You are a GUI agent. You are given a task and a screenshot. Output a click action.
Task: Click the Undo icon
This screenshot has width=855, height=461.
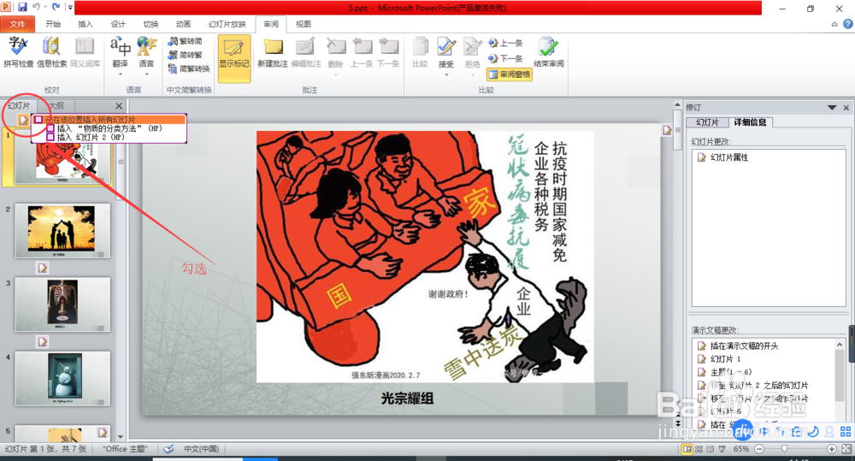point(37,8)
